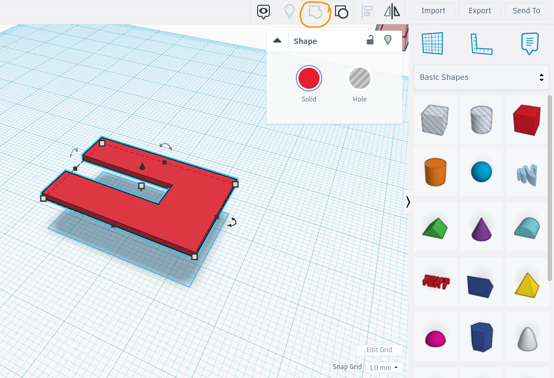Click the Group shapes icon
Image resolution: width=554 pixels, height=378 pixels.
[x=315, y=12]
